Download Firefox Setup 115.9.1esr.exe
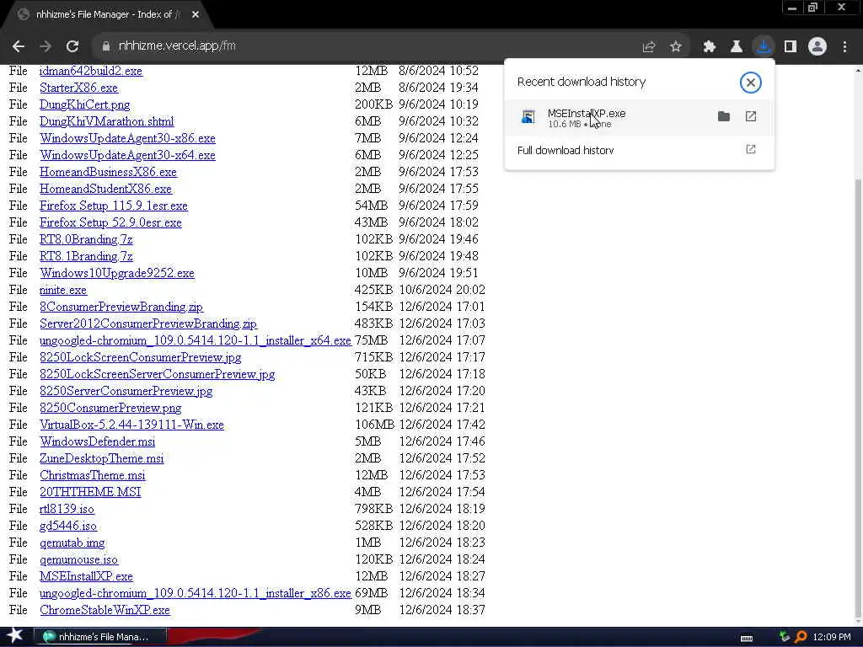The image size is (863, 647). pyautogui.click(x=114, y=206)
